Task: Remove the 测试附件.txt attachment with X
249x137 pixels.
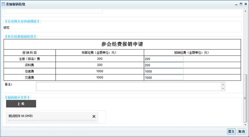Action: pos(94,116)
